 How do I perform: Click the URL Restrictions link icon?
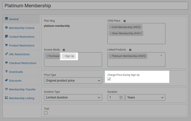click(6, 54)
